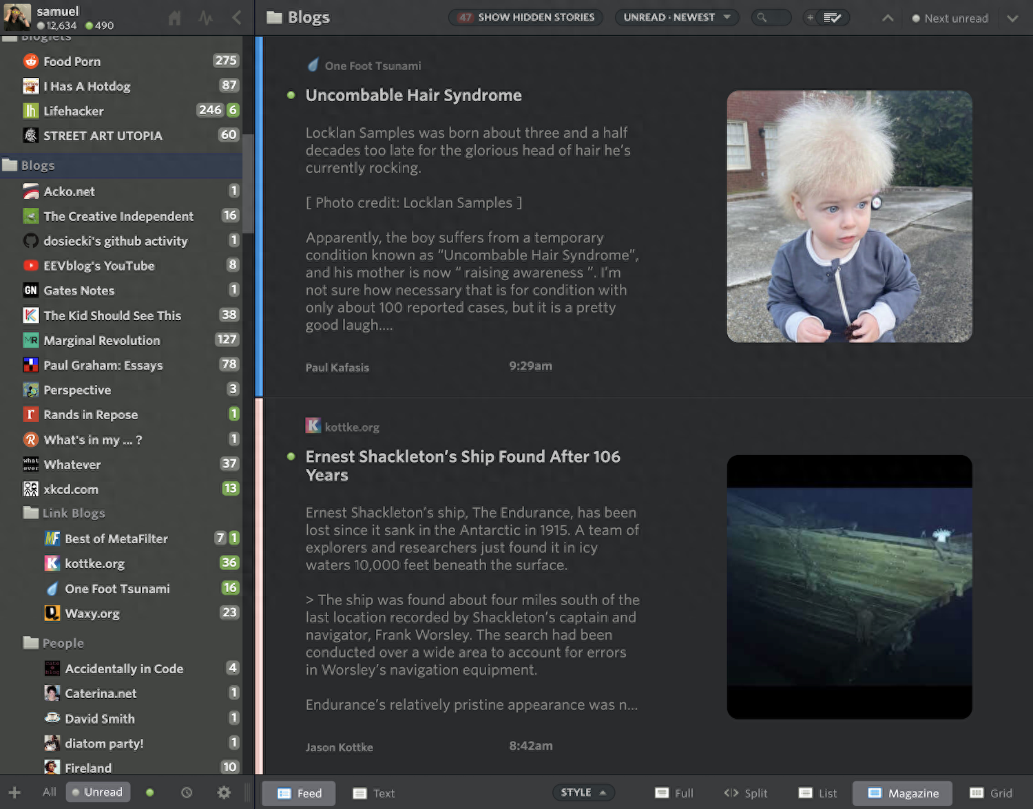Click the Gates Notes GN icon
Viewport: 1033px width, 809px height.
point(31,291)
